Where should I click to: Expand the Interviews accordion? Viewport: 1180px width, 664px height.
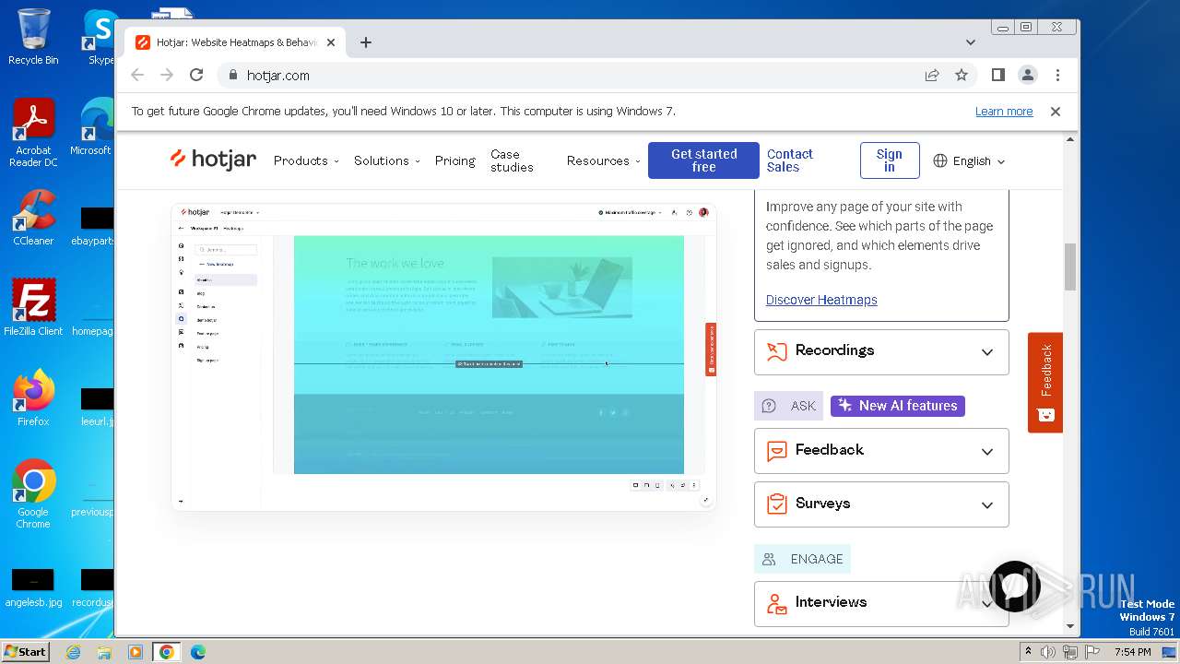coord(881,603)
